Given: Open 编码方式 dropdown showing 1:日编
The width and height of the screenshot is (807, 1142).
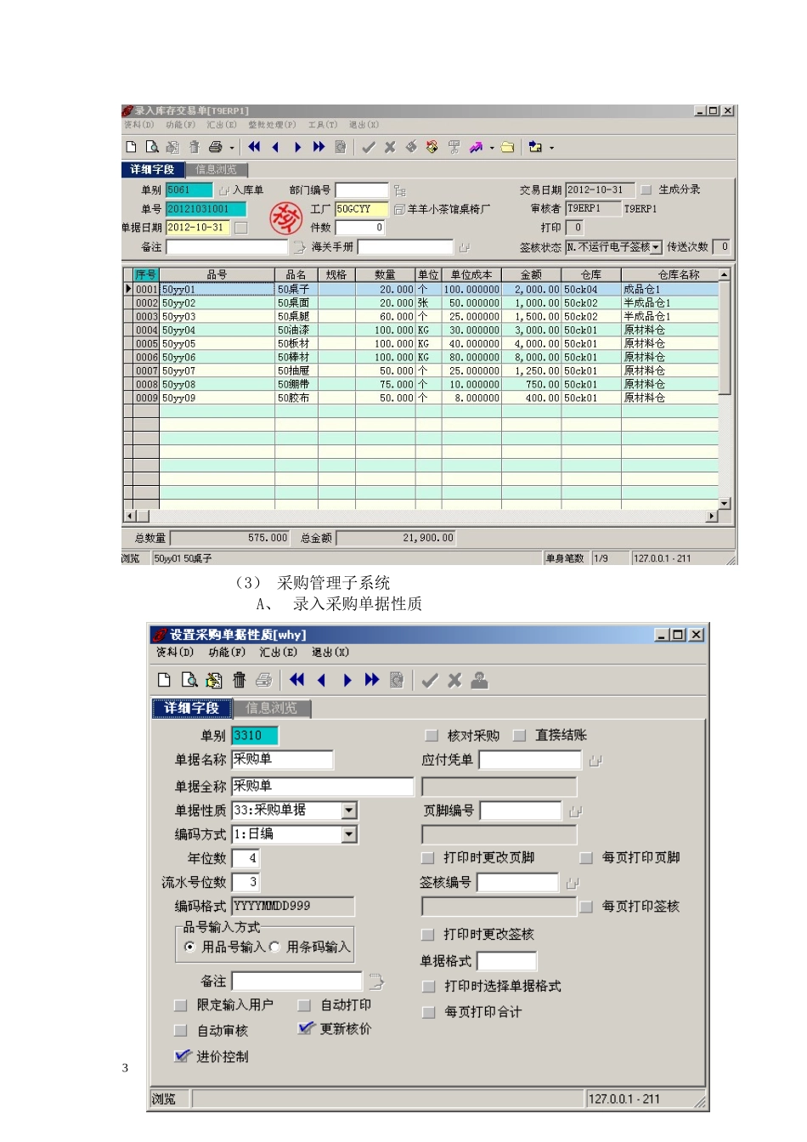Looking at the screenshot, I should click(349, 834).
